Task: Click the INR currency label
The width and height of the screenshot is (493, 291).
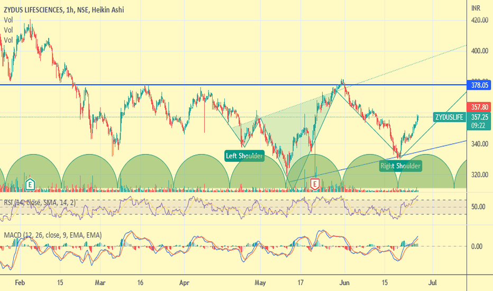Action: [476, 8]
